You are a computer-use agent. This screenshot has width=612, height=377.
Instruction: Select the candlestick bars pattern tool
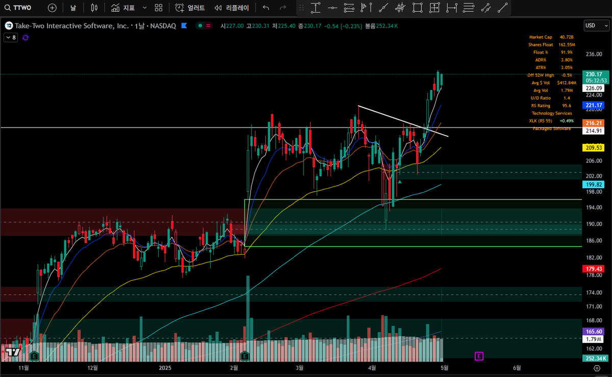click(x=400, y=8)
